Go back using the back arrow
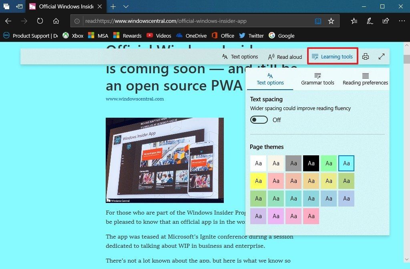Screen dimensions: 410x269 tap(8, 21)
